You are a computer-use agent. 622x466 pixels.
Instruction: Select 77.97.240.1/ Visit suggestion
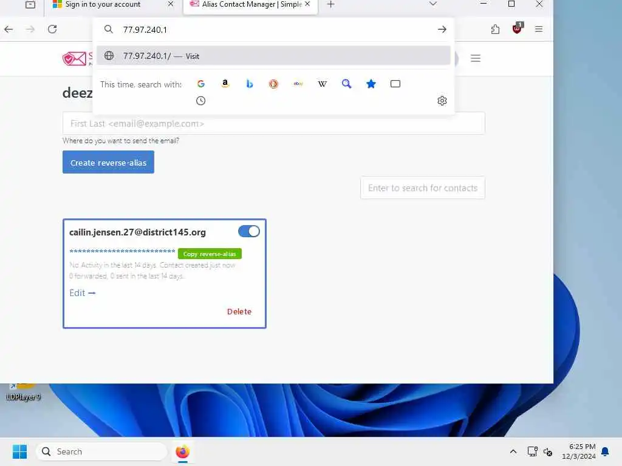[273, 56]
